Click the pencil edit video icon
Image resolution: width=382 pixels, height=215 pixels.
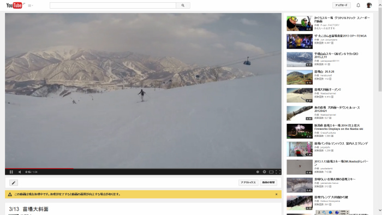[x=14, y=183]
